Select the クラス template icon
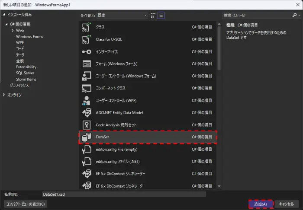Screen dimensions: 303x210 pyautogui.click(x=86, y=27)
